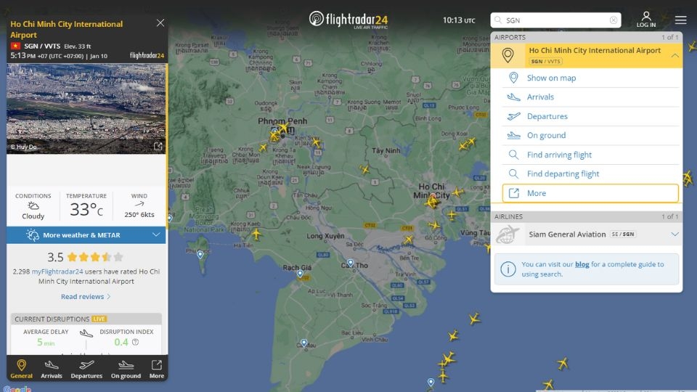Screen dimensions: 697x392
Task: Open the More tab in bottom bar
Action: pyautogui.click(x=157, y=369)
